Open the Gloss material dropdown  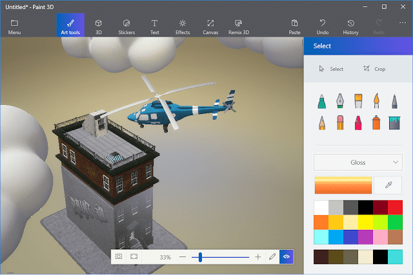[358, 162]
